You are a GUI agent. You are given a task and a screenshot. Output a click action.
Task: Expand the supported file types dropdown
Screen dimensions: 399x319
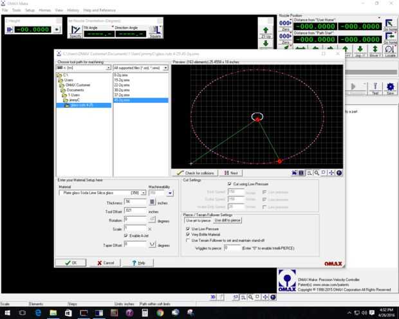click(x=165, y=67)
